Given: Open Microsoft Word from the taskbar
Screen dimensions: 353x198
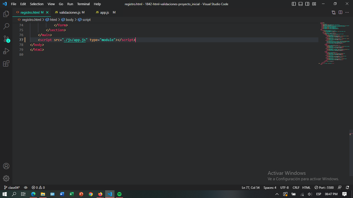Looking at the screenshot, I should click(62, 194).
